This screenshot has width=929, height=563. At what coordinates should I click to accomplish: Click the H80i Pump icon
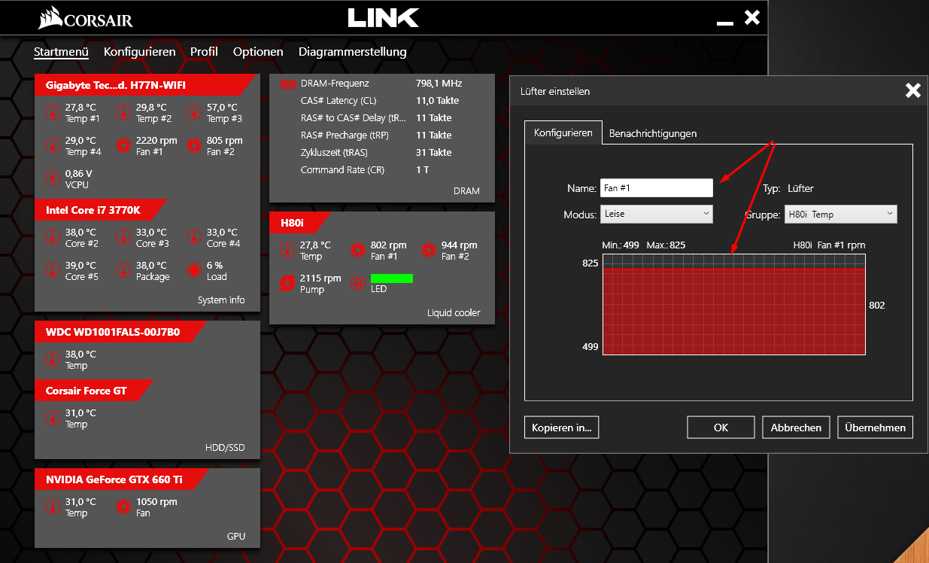coord(287,284)
